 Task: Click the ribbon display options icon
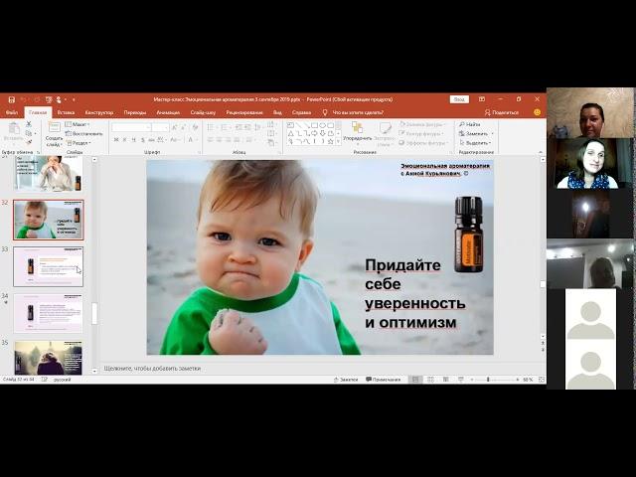click(x=481, y=99)
